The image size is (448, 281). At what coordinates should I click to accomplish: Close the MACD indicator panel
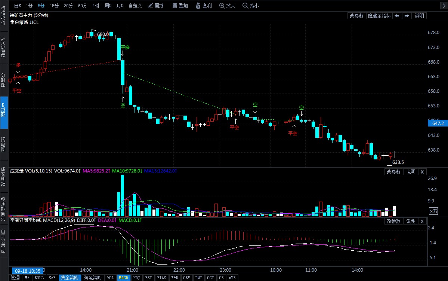pyautogui.click(x=422, y=221)
